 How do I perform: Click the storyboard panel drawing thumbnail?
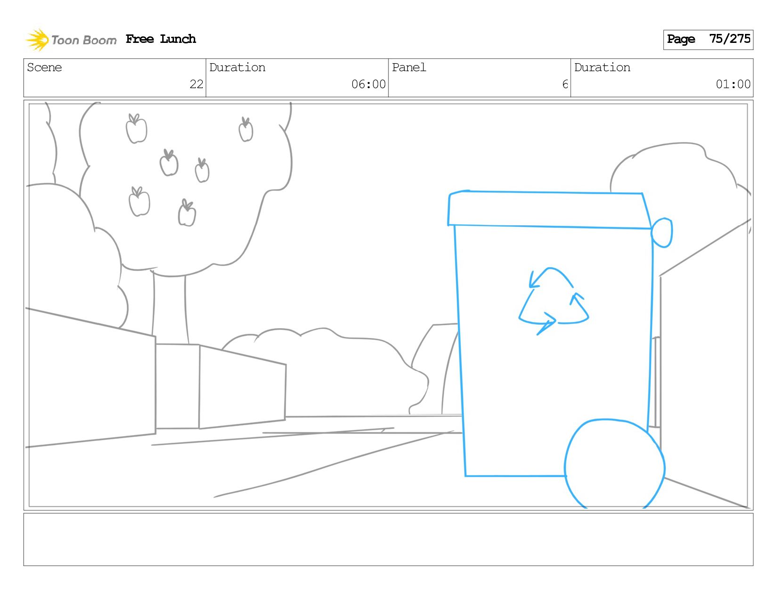point(388,305)
